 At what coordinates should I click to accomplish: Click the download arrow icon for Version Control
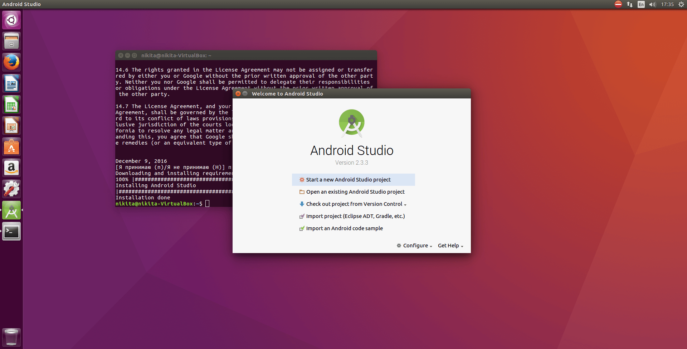302,204
